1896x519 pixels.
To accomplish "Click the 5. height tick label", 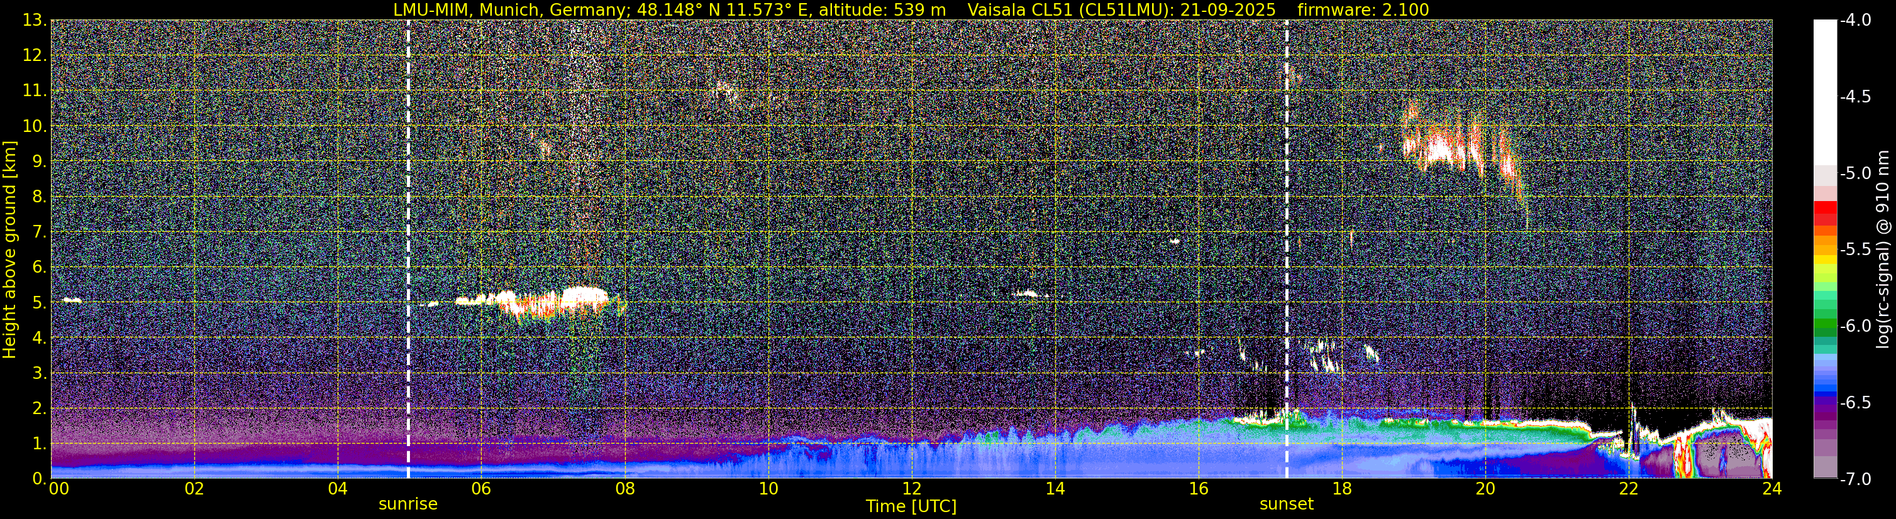I will click(x=39, y=302).
